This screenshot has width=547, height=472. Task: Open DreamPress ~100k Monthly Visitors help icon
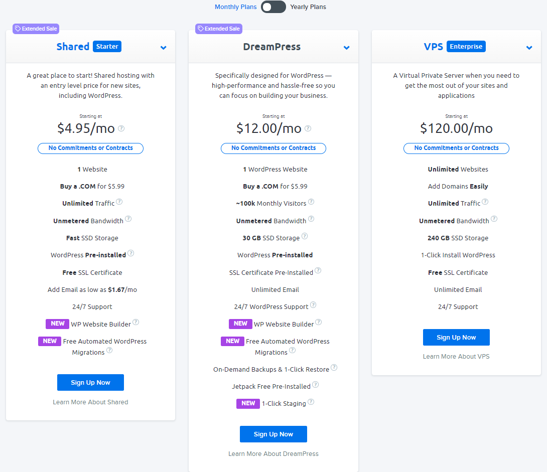pyautogui.click(x=311, y=202)
